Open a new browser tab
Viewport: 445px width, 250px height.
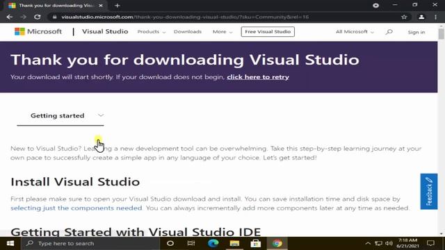pyautogui.click(x=118, y=6)
